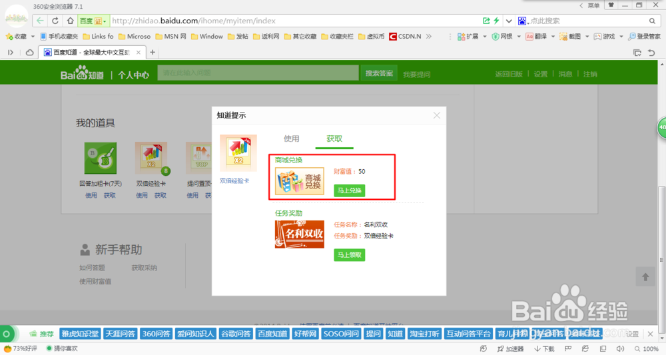Open the MSN 网 bookmark folder
The height and width of the screenshot is (355, 666).
171,37
